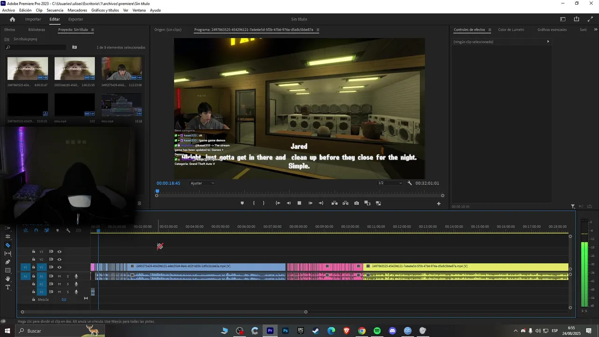599x337 pixels.
Task: Open Comparison View button
Action: tap(367, 203)
